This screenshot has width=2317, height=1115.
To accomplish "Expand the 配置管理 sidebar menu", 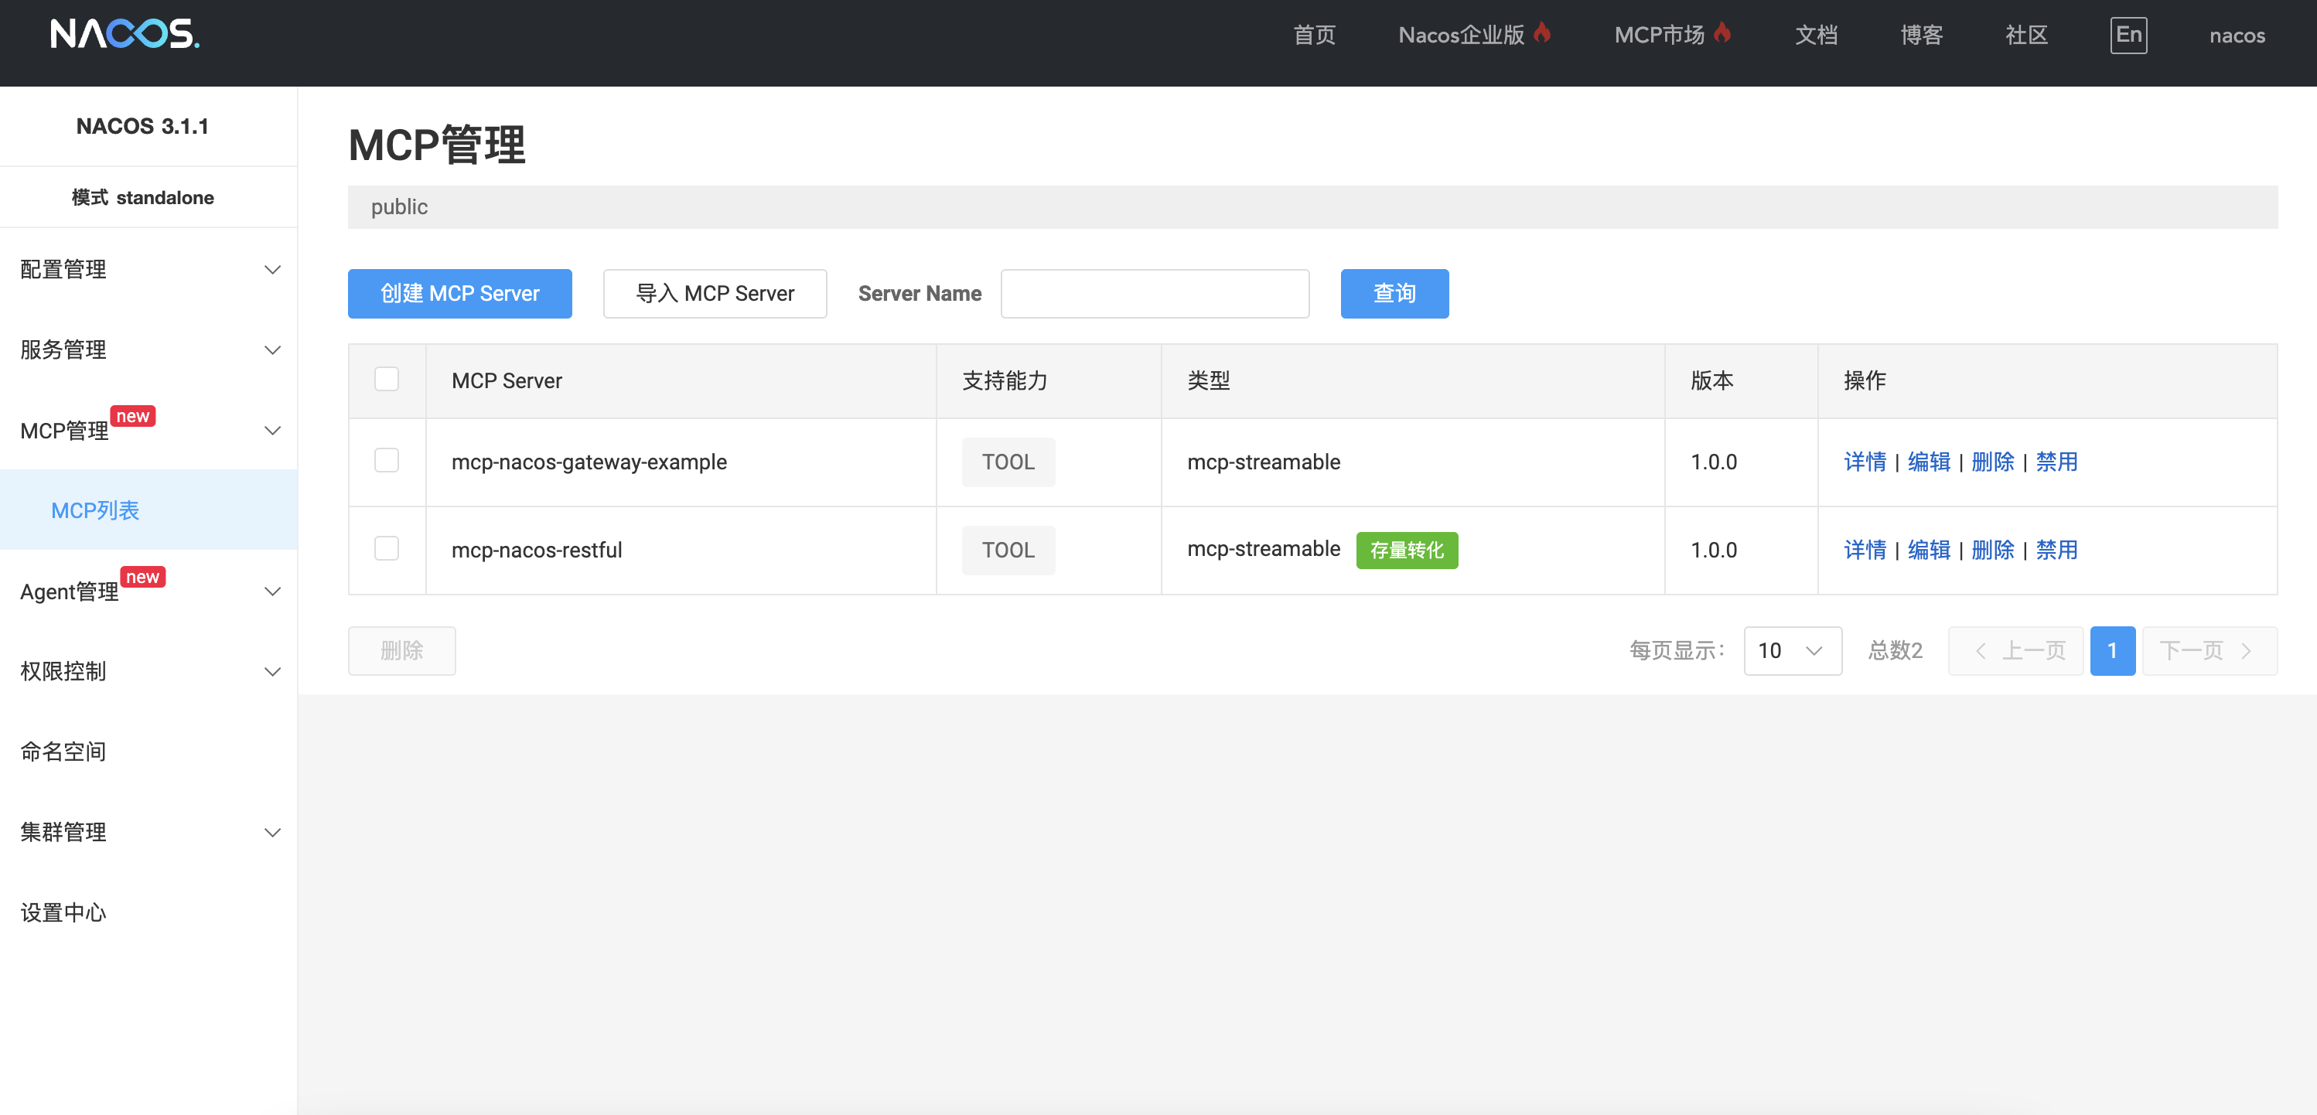I will [x=148, y=269].
